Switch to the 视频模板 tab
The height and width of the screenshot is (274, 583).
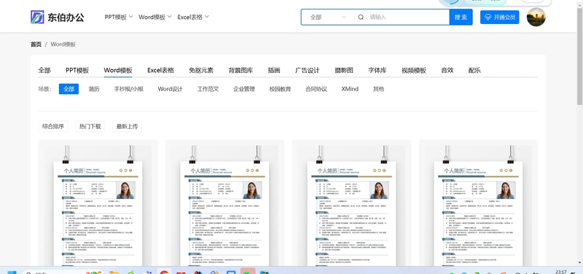point(414,70)
